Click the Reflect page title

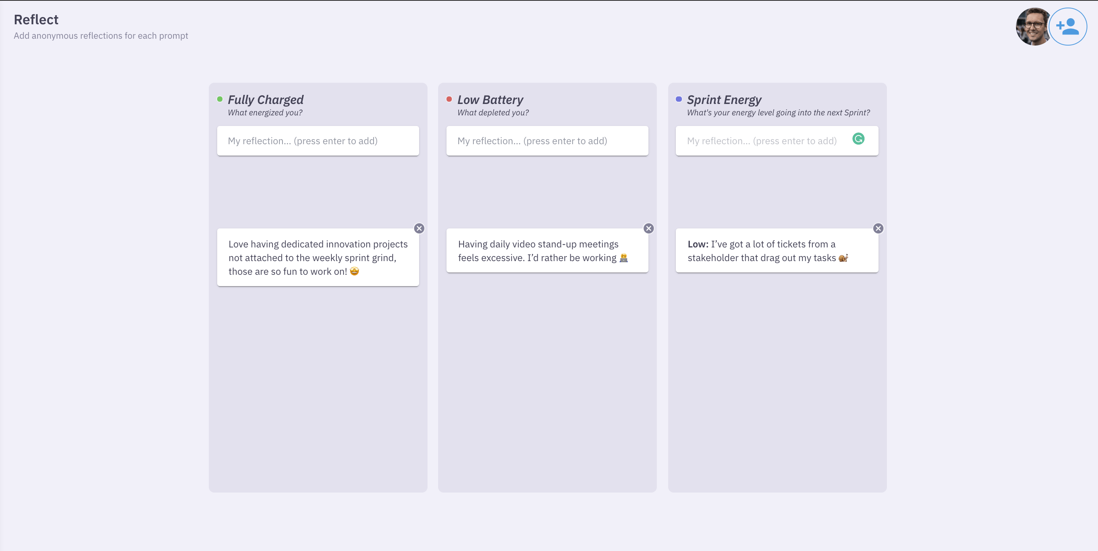point(36,19)
